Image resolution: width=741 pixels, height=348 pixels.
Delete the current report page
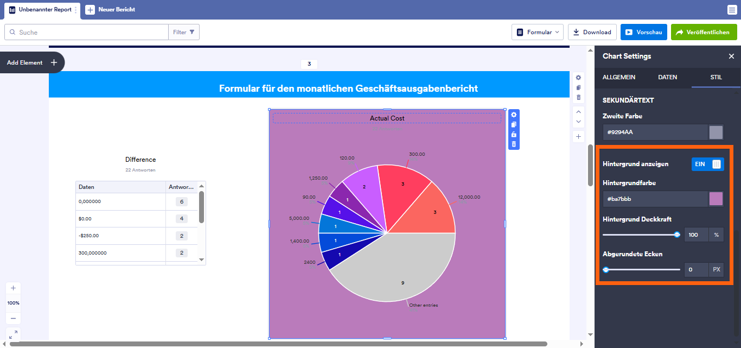[x=578, y=97]
